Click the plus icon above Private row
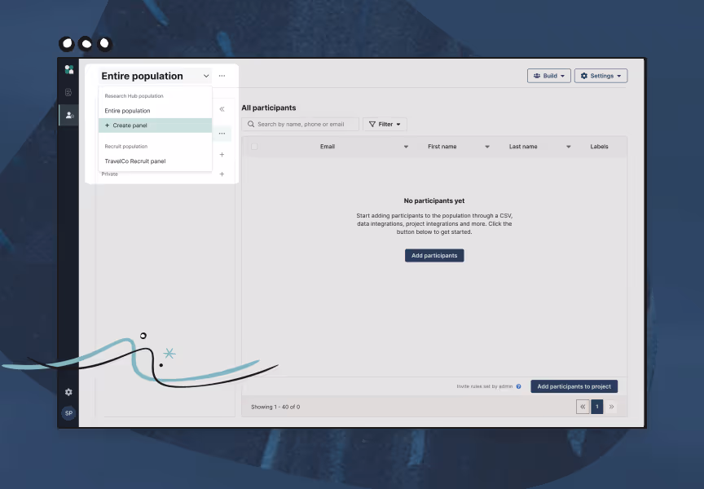The image size is (704, 489). (222, 155)
